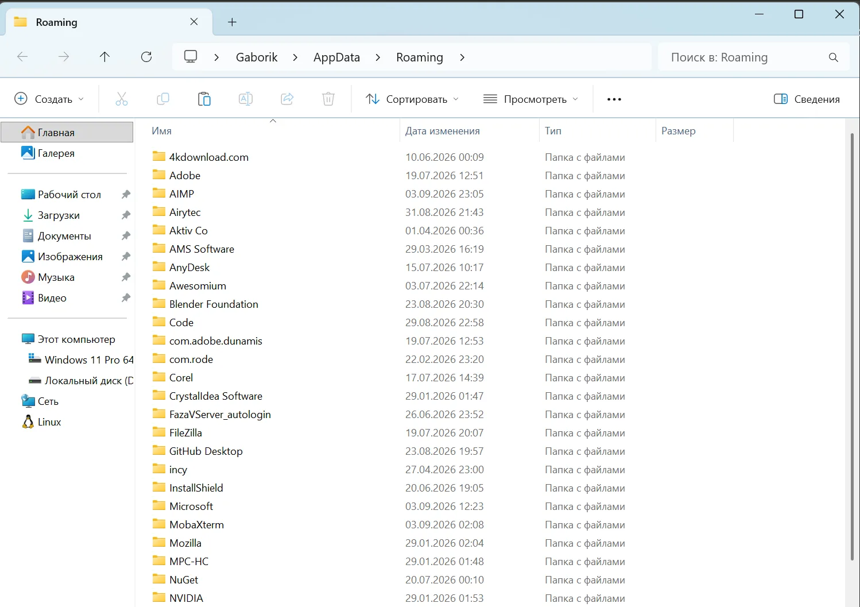Open Музыка in quick access
This screenshot has height=607, width=860.
pyautogui.click(x=56, y=277)
